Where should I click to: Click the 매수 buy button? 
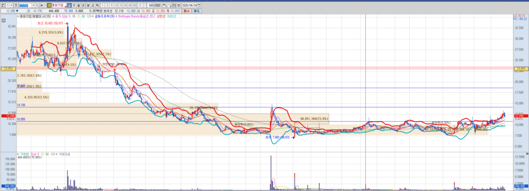[x=187, y=11]
